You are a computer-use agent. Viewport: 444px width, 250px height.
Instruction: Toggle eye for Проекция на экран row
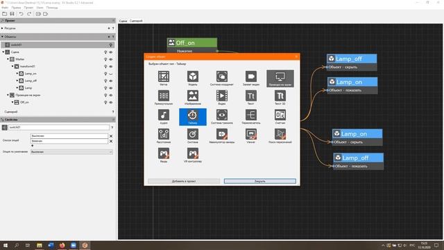pos(111,95)
